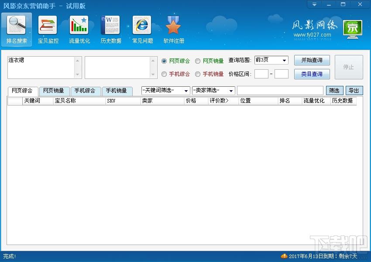Open the 排名搜索 magnifier icon
This screenshot has width=371, height=262.
point(17,25)
